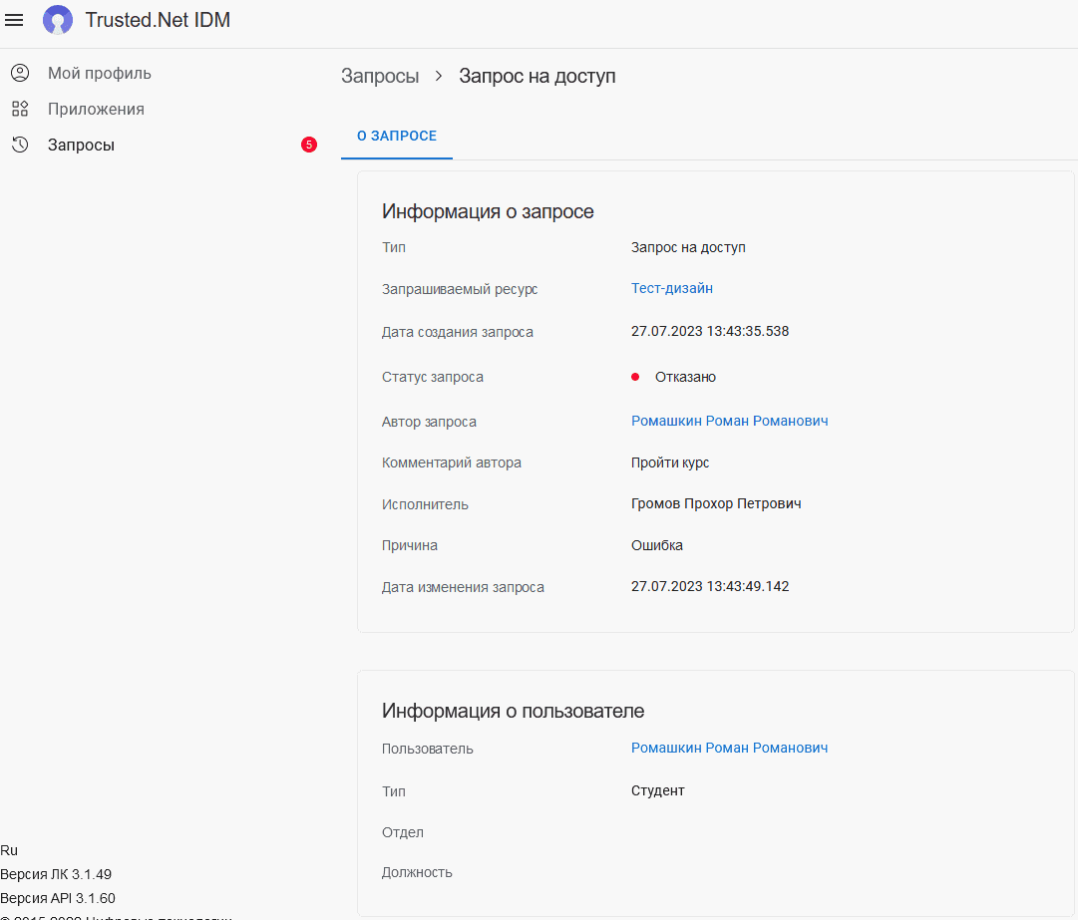The height and width of the screenshot is (920, 1078).
Task: Click the label Комментарий автора
Action: 452,463
